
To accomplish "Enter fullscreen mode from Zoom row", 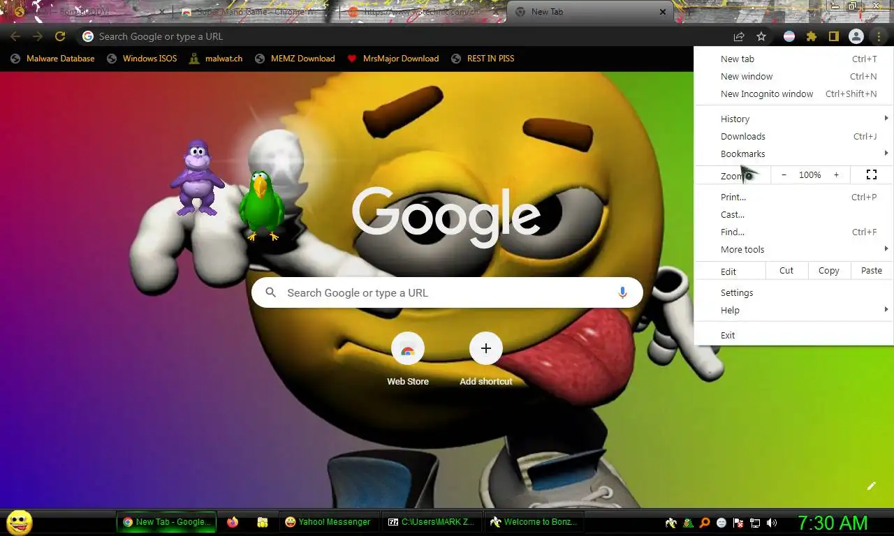I will tap(872, 174).
